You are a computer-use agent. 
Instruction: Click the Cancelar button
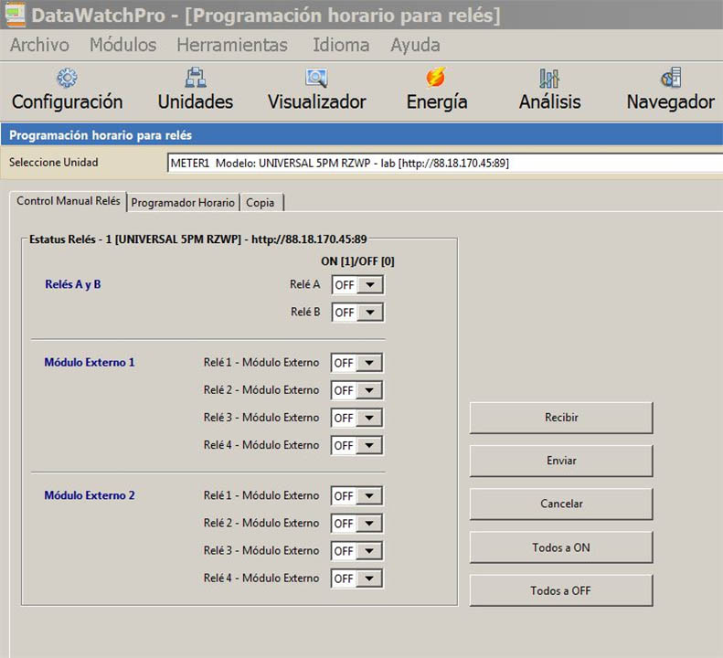561,504
